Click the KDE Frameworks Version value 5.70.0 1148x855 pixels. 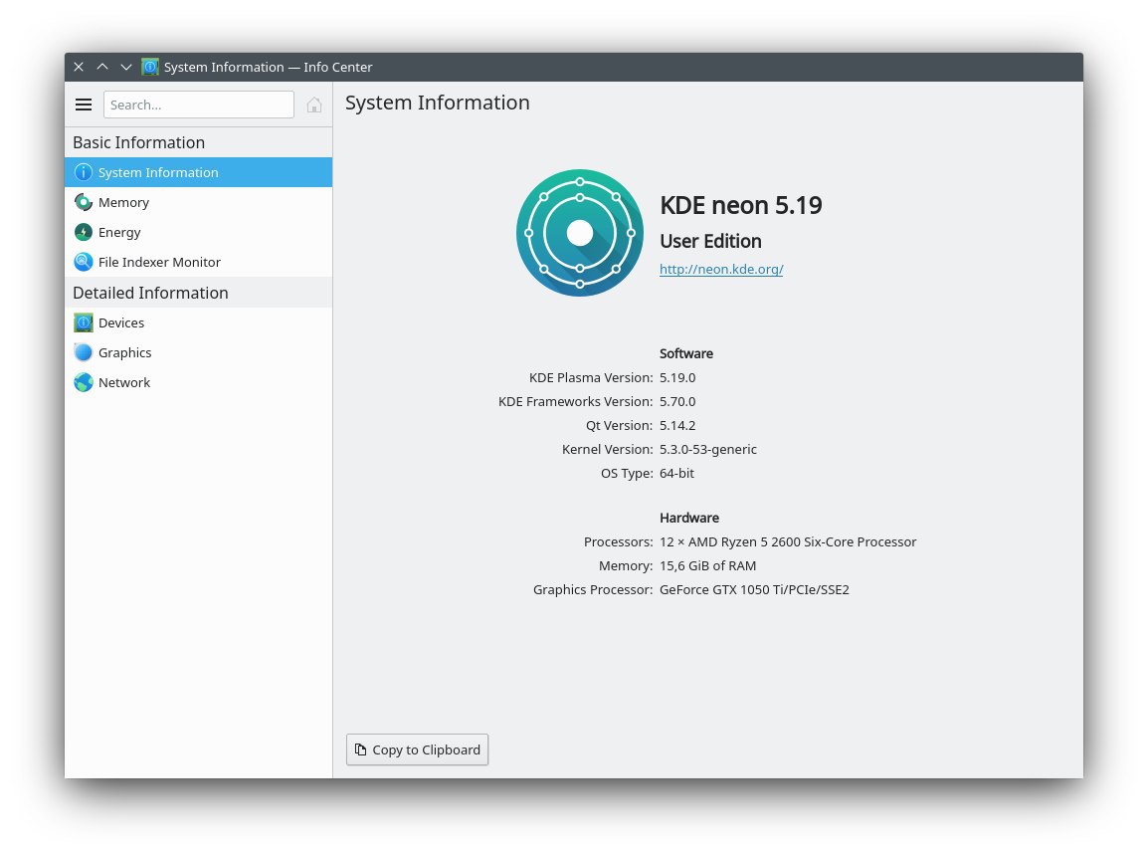[x=677, y=401]
